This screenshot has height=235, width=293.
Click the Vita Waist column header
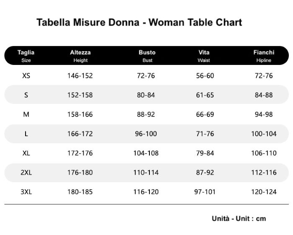(x=204, y=56)
